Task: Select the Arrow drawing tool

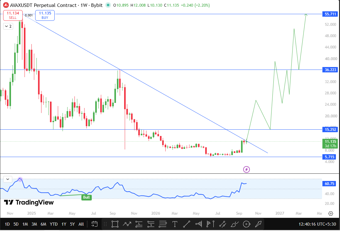Action: click(x=258, y=224)
